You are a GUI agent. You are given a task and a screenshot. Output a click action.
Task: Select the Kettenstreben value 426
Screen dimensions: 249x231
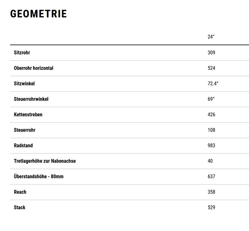tap(211, 115)
